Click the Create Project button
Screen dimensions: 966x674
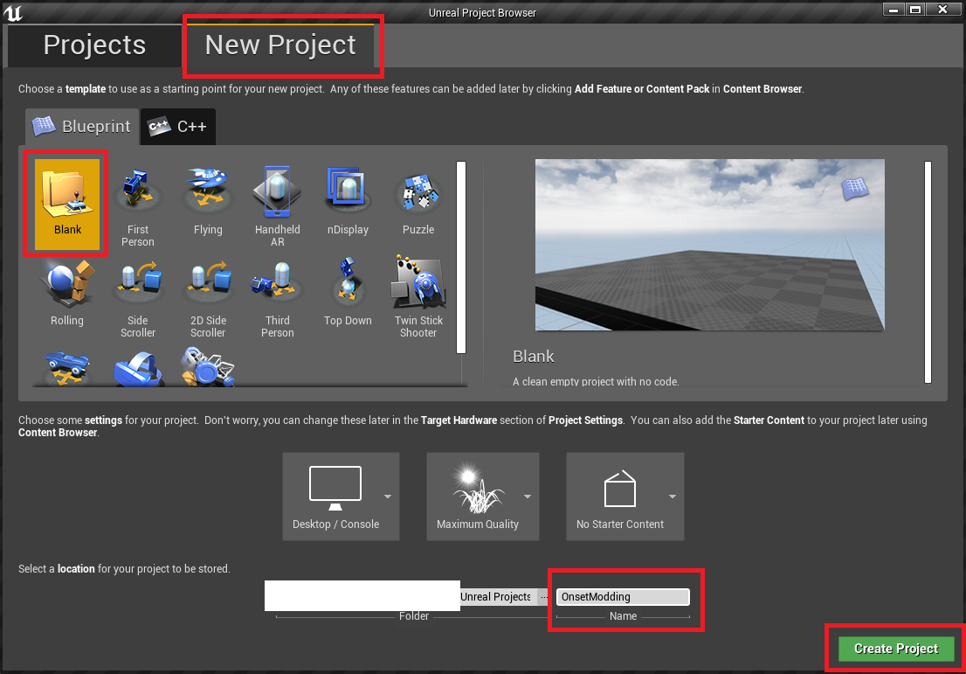(x=896, y=649)
